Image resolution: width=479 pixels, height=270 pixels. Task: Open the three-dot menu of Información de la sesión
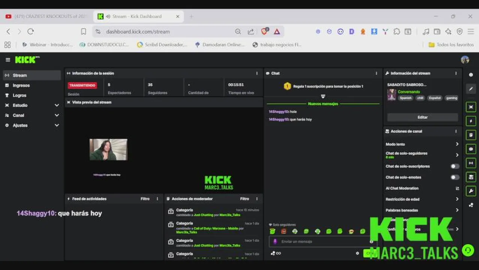tap(257, 73)
